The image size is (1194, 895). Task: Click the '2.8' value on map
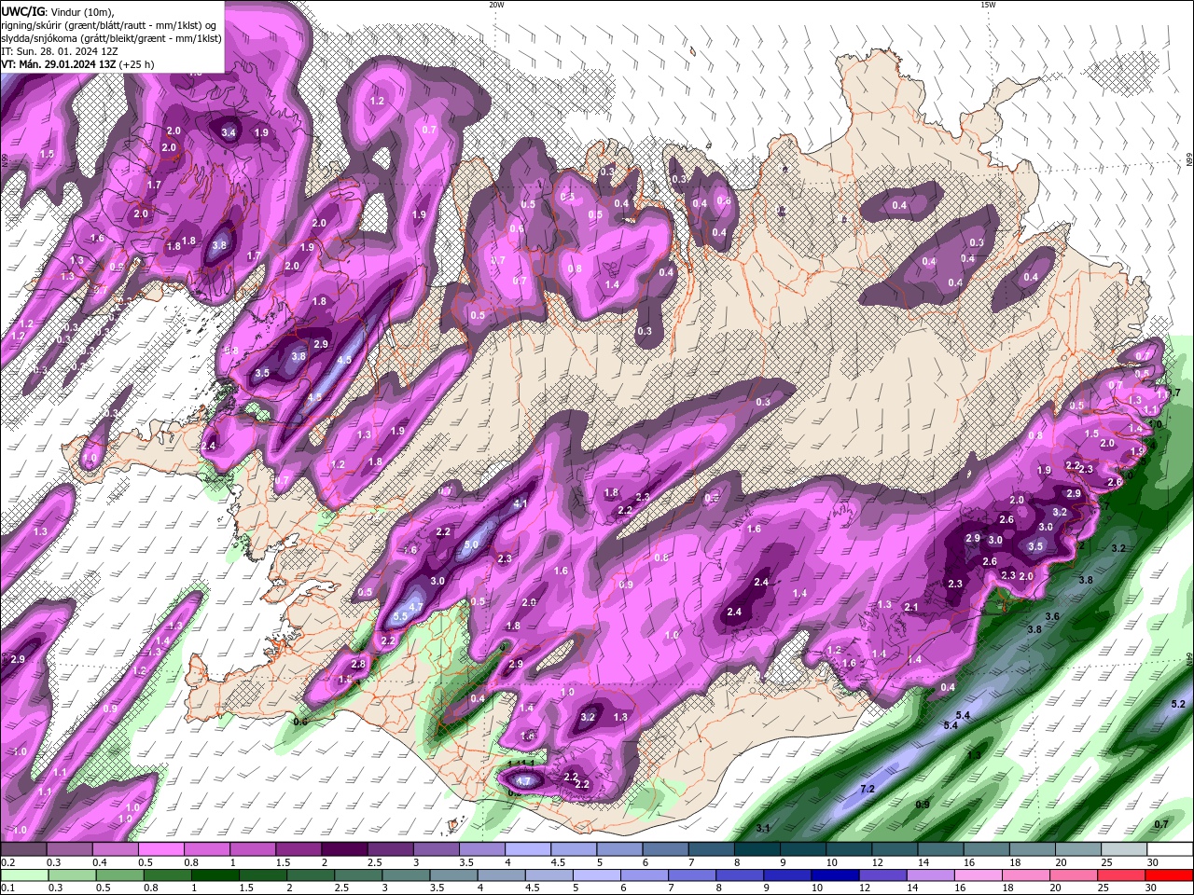tap(358, 664)
